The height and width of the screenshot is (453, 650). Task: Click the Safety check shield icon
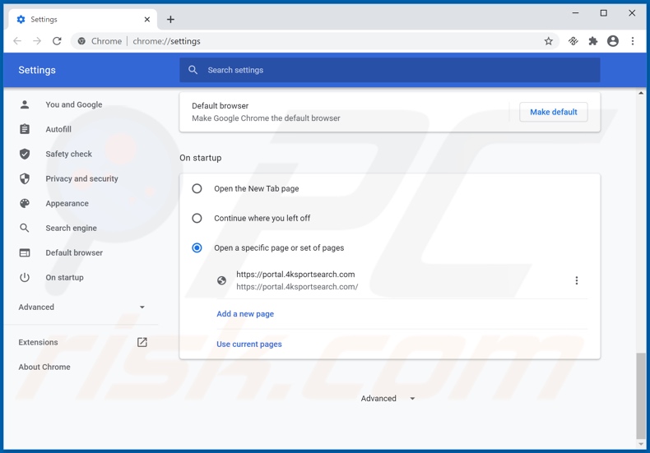point(25,154)
